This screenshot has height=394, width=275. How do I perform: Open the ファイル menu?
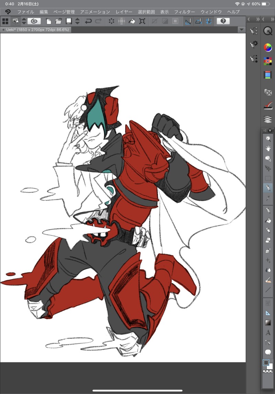25,12
